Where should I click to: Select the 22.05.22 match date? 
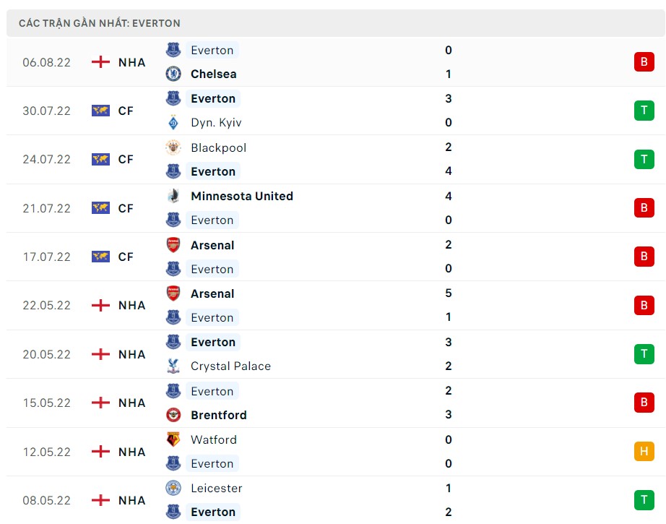point(46,305)
